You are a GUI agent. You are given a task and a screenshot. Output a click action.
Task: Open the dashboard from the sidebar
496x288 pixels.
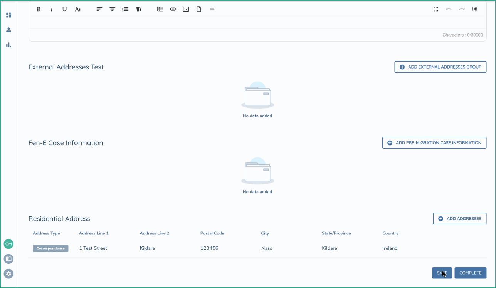tap(8, 15)
